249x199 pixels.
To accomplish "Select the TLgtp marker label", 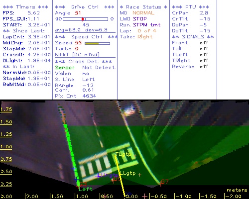I will tap(123, 154).
